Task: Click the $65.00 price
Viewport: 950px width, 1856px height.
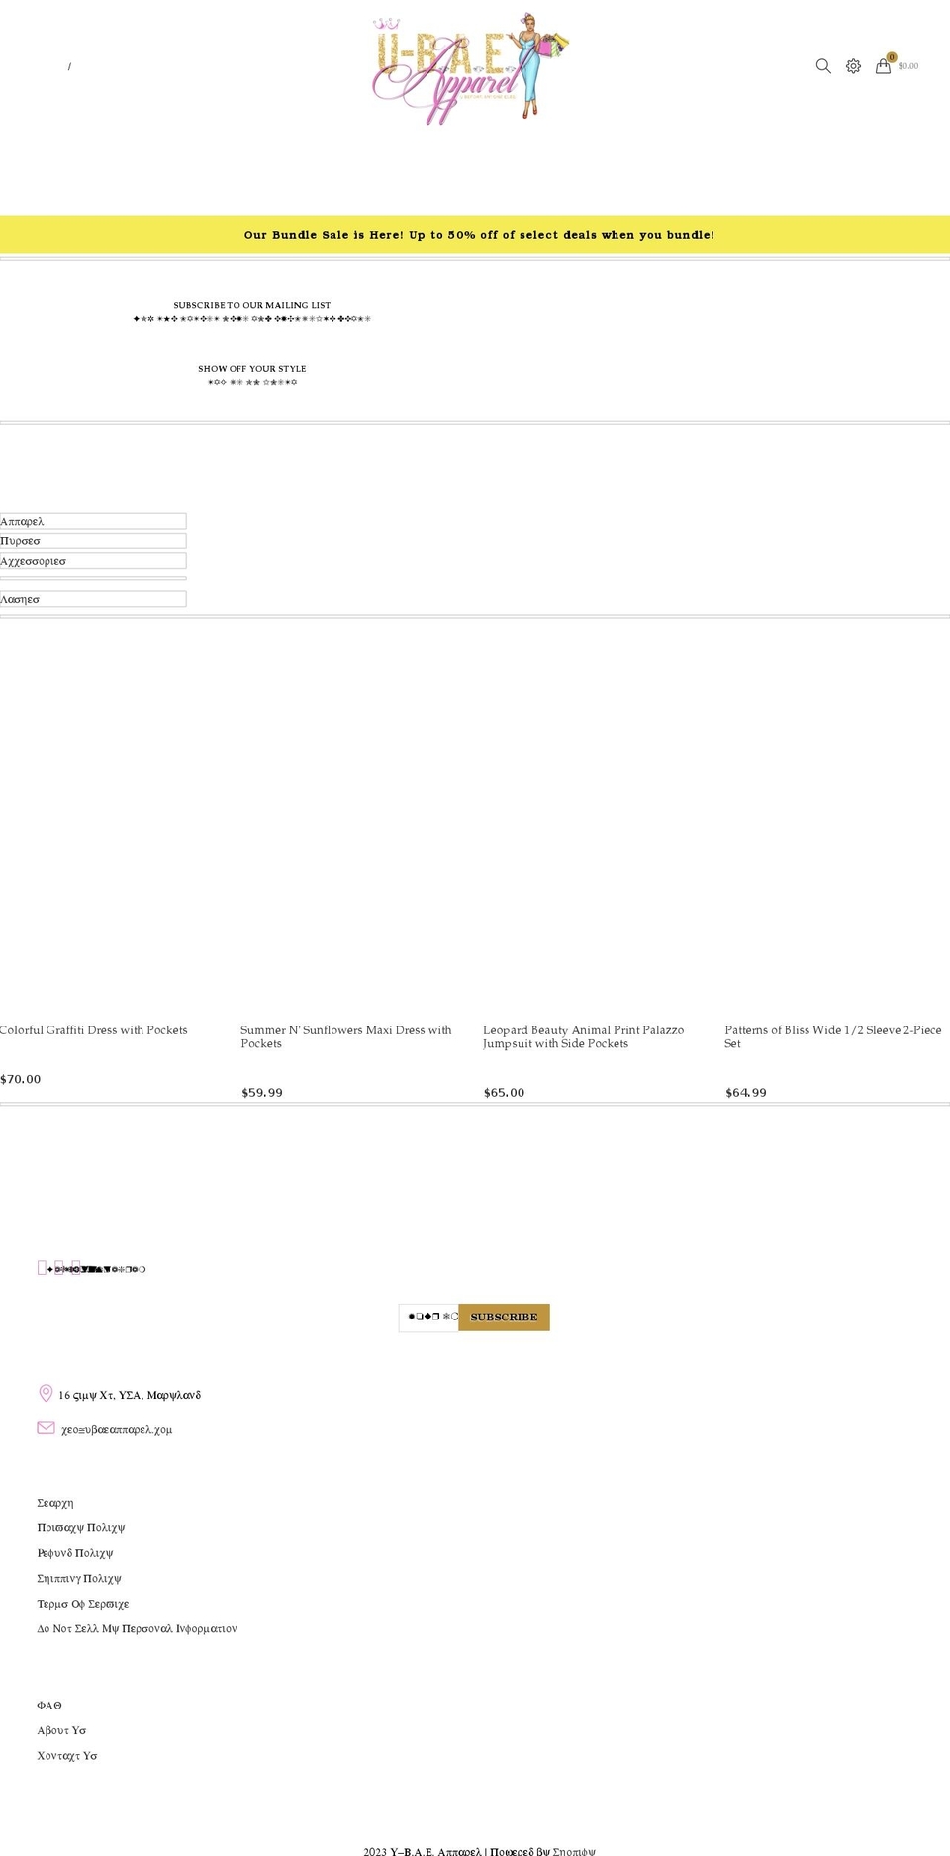Action: [505, 1093]
